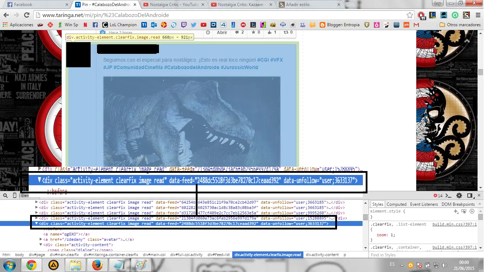Viewport: 485px width, 272px height.
Task: Open DevTools settings gear
Action: [x=459, y=195]
